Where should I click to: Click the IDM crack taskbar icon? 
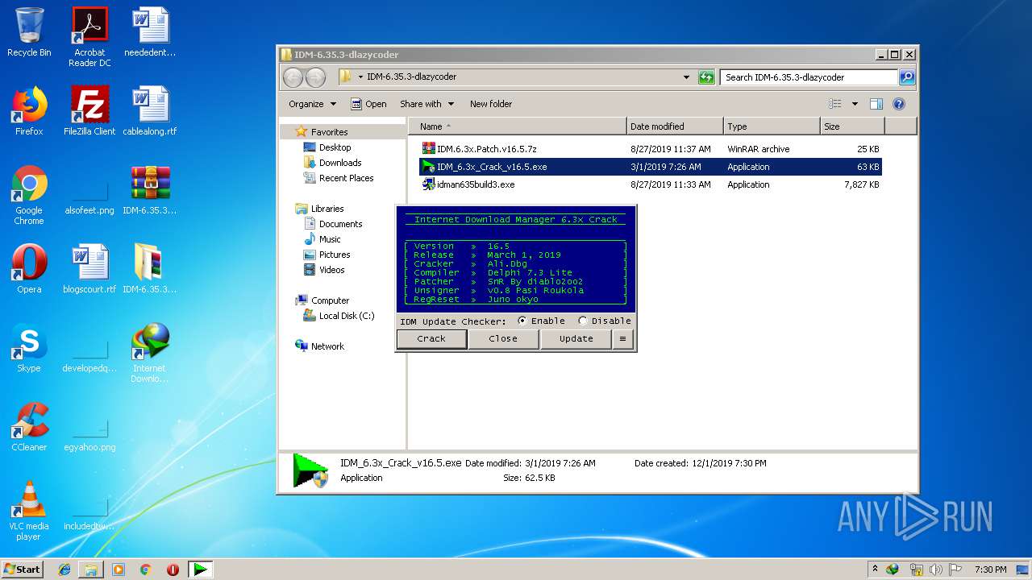coord(200,570)
